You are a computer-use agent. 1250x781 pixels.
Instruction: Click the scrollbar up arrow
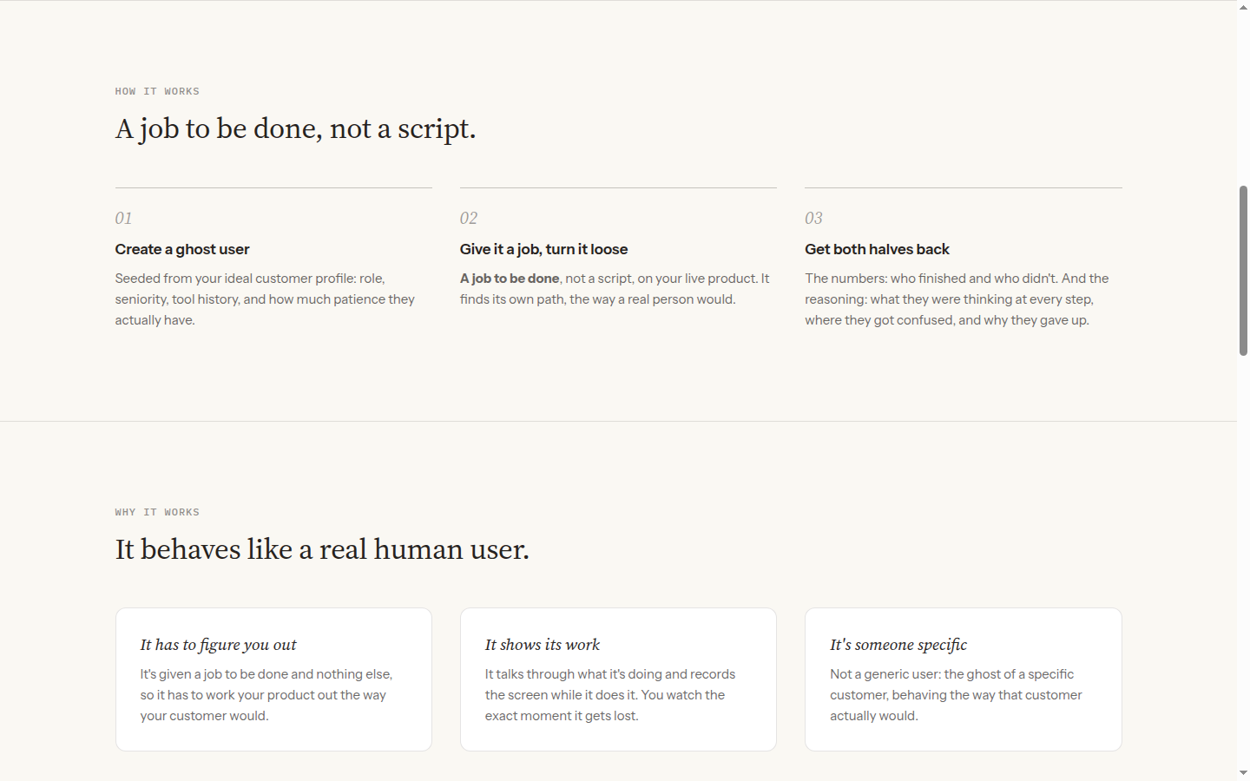[x=1243, y=6]
